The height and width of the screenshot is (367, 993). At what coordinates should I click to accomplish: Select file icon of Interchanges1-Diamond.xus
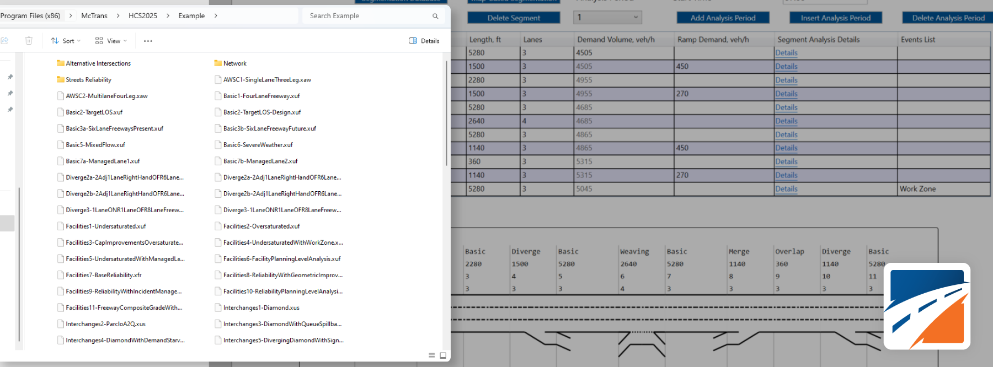click(218, 307)
